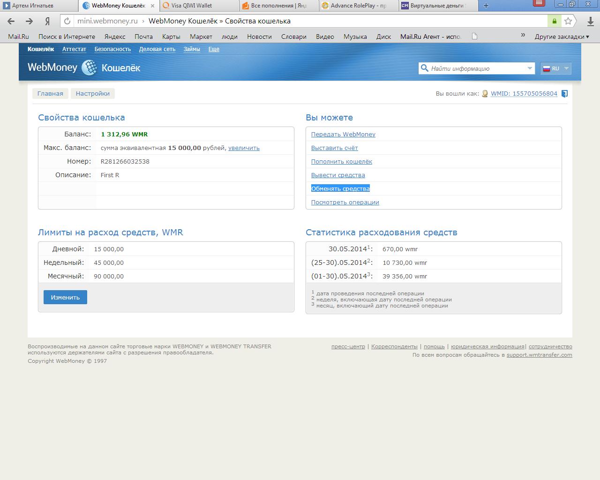This screenshot has height=480, width=600.
Task: Click Вывести средства link
Action: tap(338, 175)
